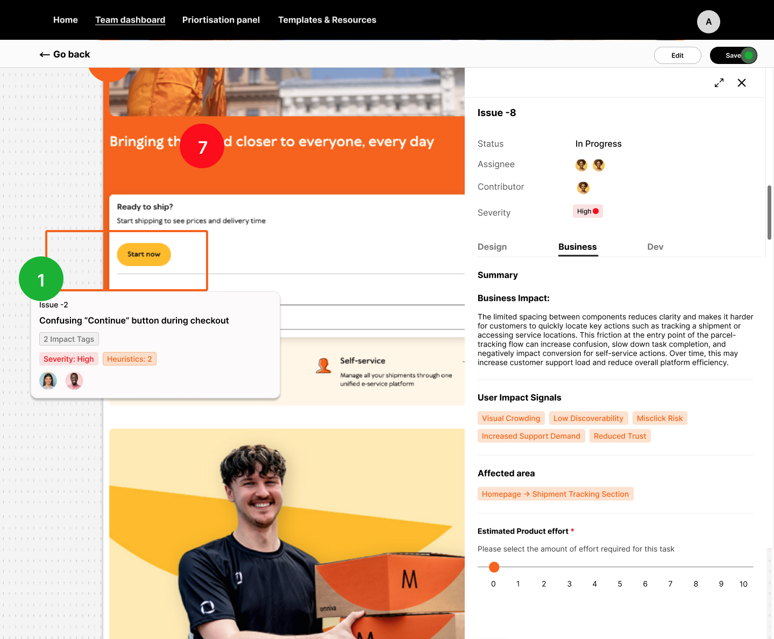Select the red issue marker 7
Image resolution: width=774 pixels, height=639 pixels.
point(202,146)
